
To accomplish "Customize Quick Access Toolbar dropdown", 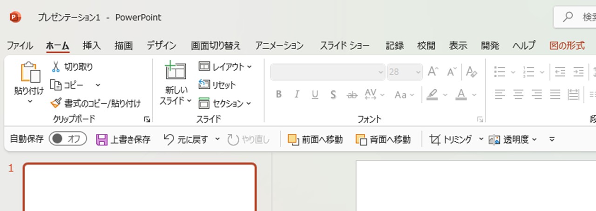I will (552, 139).
